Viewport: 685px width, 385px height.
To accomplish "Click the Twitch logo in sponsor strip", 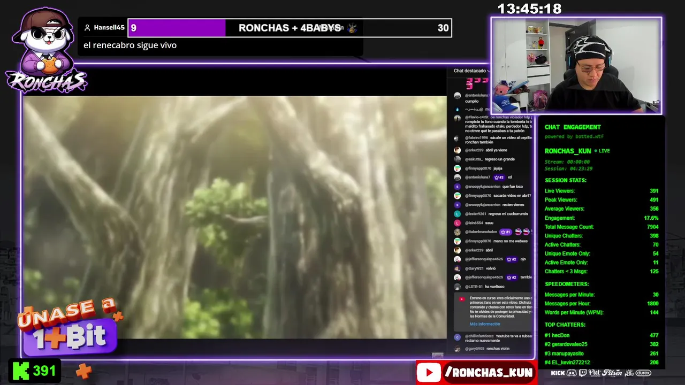I will [x=582, y=373].
